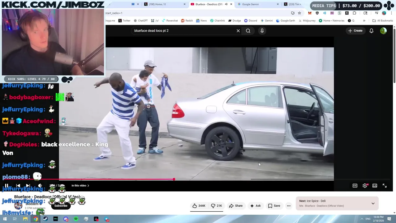This screenshot has width=396, height=223.
Task: Close the Blueface - Deadlocs tab
Action: coord(231,4)
